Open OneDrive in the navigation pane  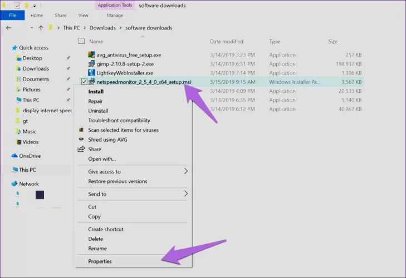point(30,156)
